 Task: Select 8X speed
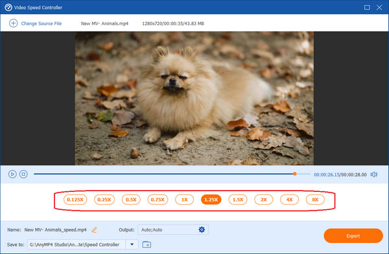coord(315,200)
